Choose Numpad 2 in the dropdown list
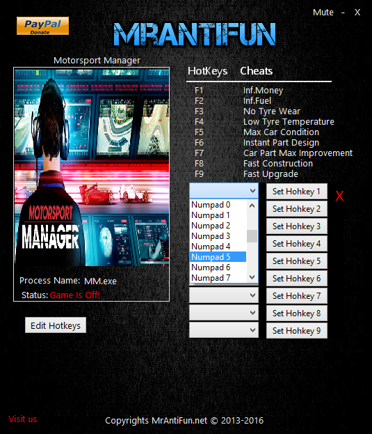Image resolution: width=372 pixels, height=434 pixels. coord(218,226)
